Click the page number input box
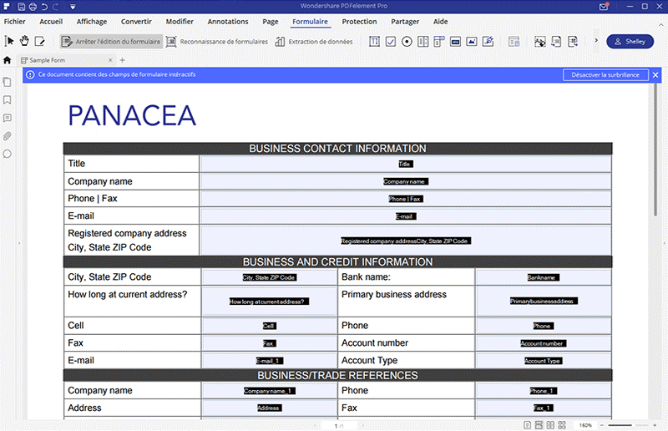Screen dimensions: 668x431 [339, 425]
